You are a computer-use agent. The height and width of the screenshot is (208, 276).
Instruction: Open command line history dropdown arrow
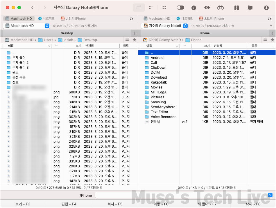pyautogui.click(x=270, y=195)
